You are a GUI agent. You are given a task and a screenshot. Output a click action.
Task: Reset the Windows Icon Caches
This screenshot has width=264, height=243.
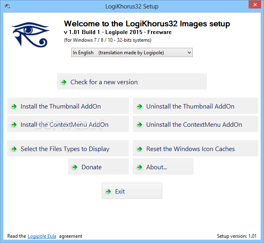tap(196, 148)
